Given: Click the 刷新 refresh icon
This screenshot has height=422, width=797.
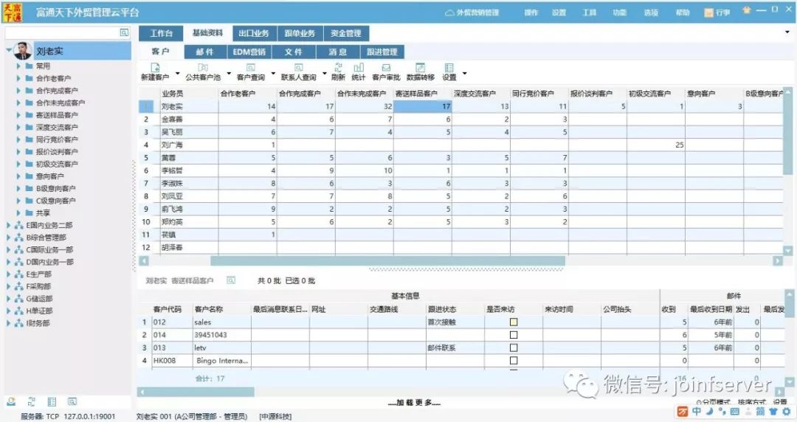Looking at the screenshot, I should (x=338, y=68).
